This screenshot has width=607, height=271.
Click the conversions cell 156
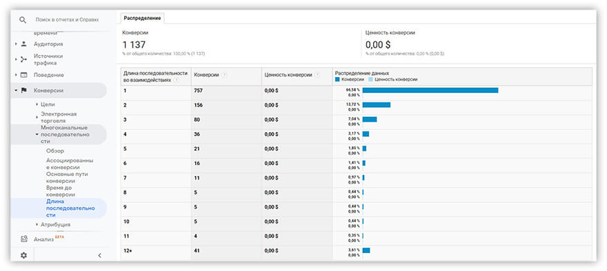pyautogui.click(x=198, y=105)
